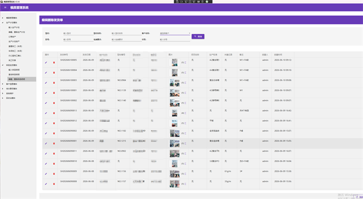Image resolution: width=363 pixels, height=199 pixels.
Task: Edit shipment SH202606090012 with pencil icon
Action: [46, 123]
